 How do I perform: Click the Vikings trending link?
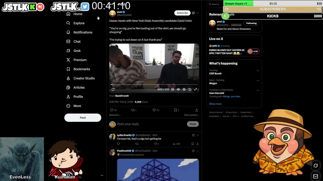226,97
